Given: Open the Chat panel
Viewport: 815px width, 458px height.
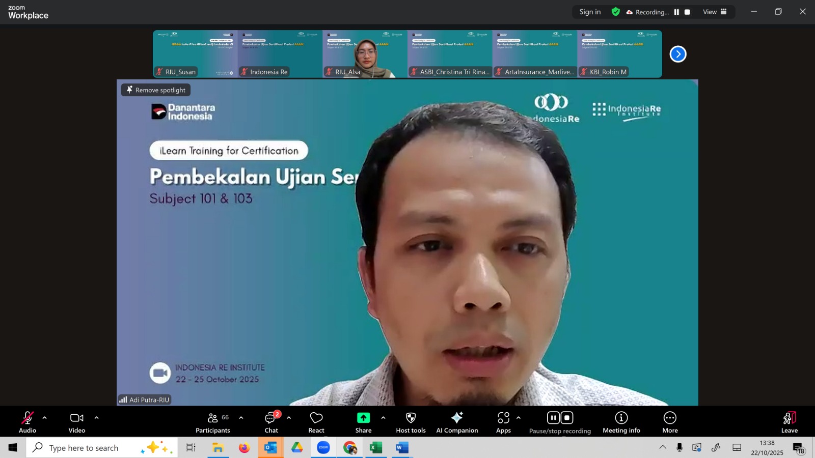Looking at the screenshot, I should point(271,422).
